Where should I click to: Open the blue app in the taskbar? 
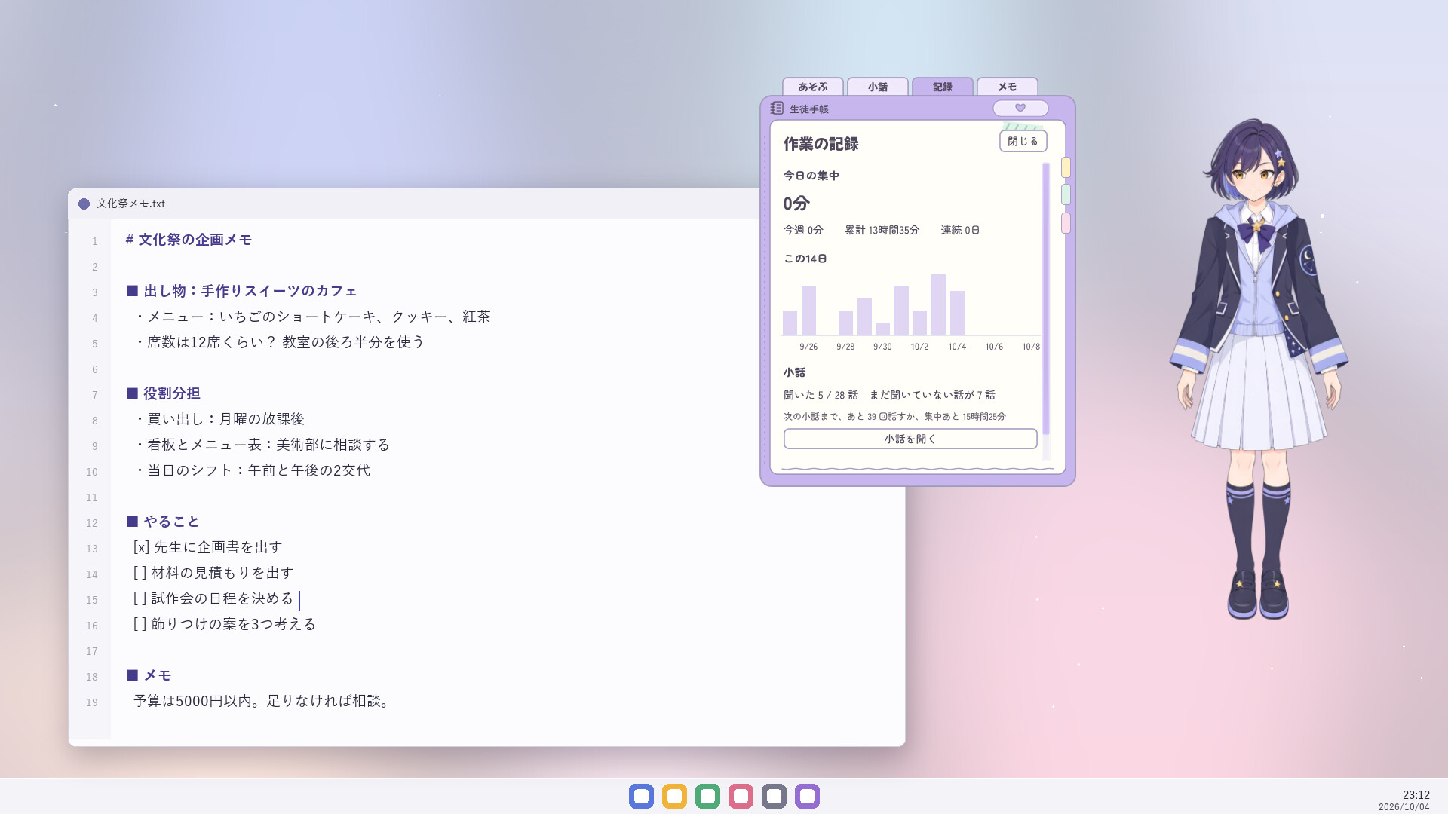click(x=641, y=796)
